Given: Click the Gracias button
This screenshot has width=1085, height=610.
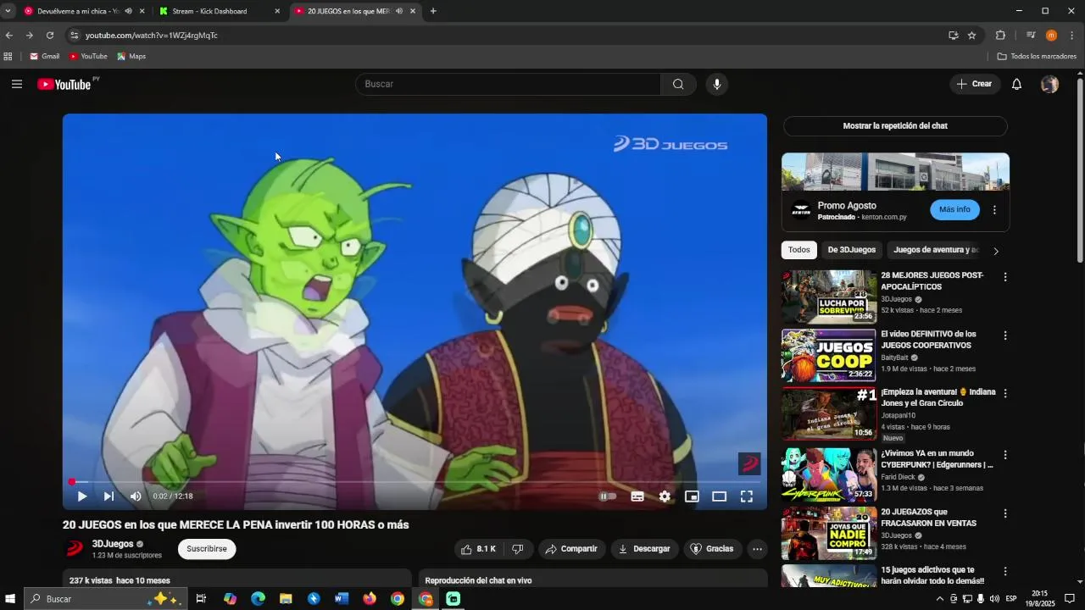Looking at the screenshot, I should [712, 549].
